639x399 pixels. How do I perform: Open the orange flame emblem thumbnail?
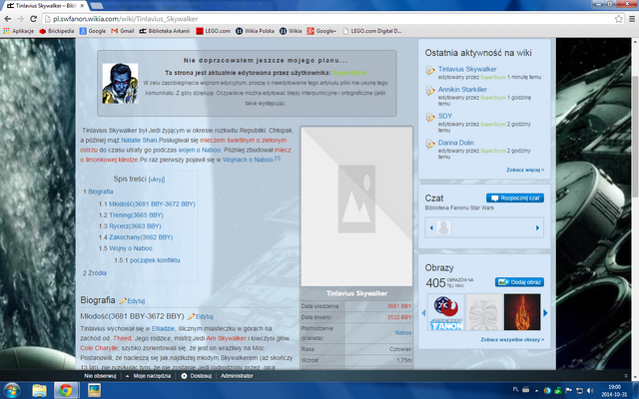(522, 312)
